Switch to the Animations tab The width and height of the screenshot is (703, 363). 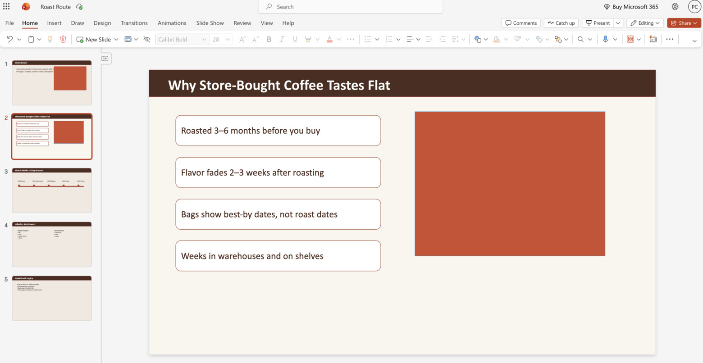coord(172,23)
